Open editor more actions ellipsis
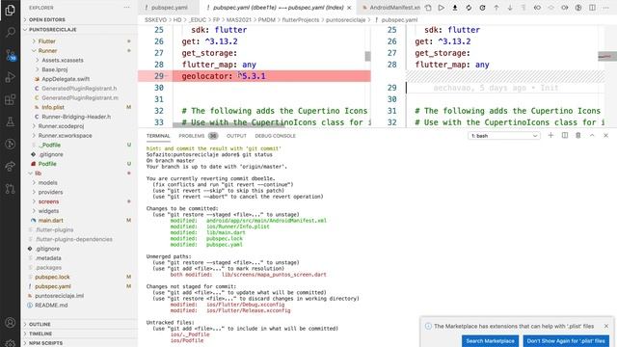This screenshot has height=347, width=617. 606,8
